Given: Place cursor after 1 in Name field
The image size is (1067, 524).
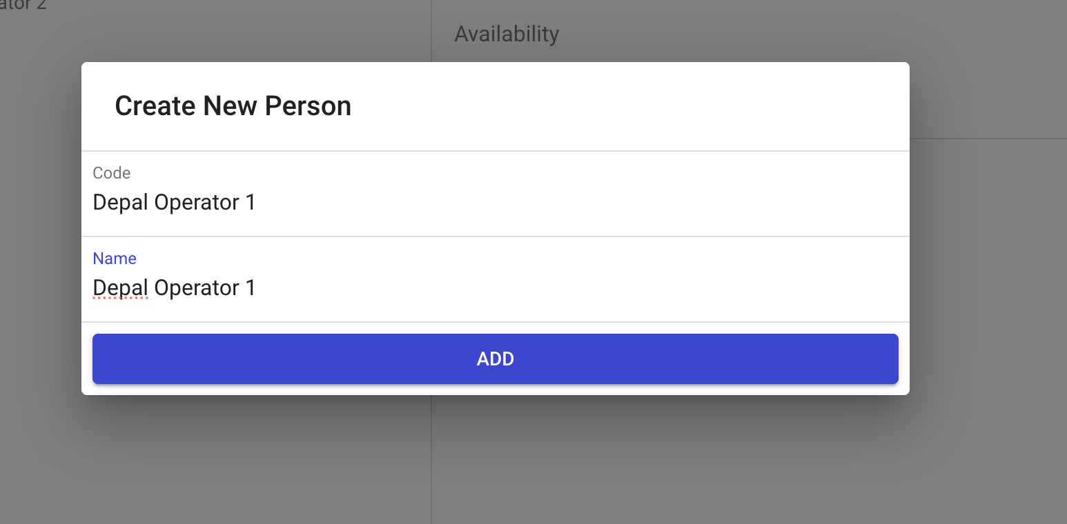Looking at the screenshot, I should pos(257,288).
